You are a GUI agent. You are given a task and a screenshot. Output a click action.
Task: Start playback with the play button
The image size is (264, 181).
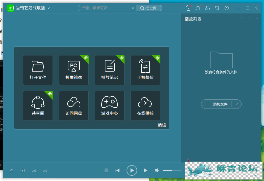tap(132, 170)
